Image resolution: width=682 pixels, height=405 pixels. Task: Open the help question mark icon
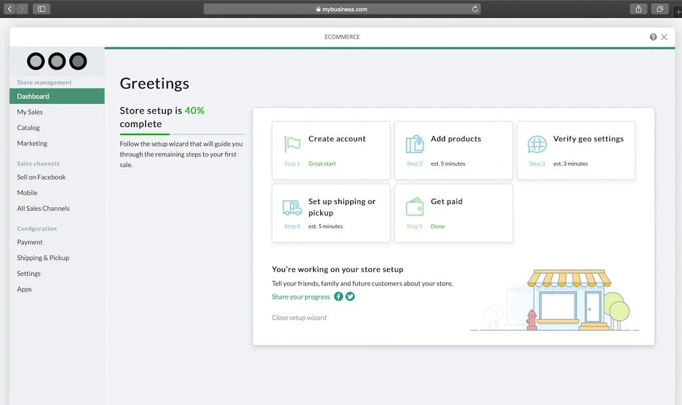tap(653, 37)
